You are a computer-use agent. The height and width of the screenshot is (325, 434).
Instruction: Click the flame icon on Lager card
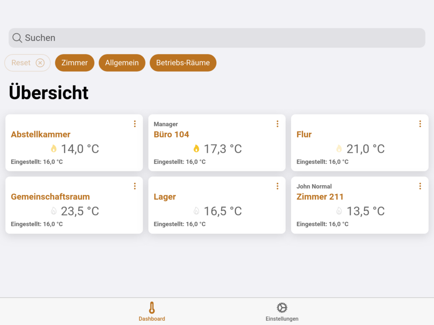196,211
